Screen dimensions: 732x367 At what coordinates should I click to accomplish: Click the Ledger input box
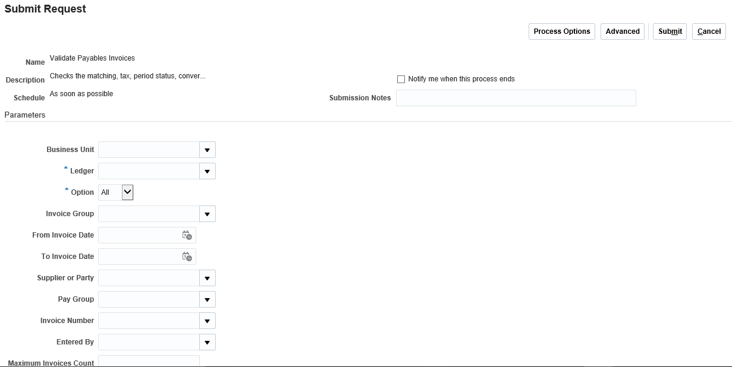click(x=149, y=170)
